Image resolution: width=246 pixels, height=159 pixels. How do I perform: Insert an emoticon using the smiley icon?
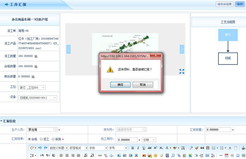(x=156, y=155)
